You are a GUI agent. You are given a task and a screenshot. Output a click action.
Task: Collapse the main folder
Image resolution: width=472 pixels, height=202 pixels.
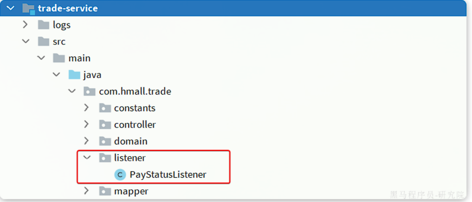(x=41, y=58)
